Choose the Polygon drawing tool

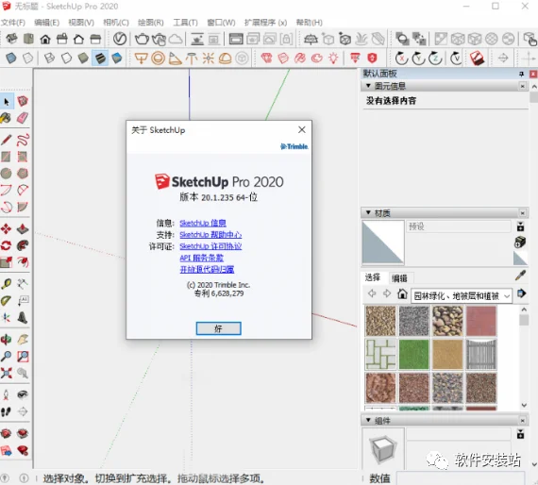point(23,174)
